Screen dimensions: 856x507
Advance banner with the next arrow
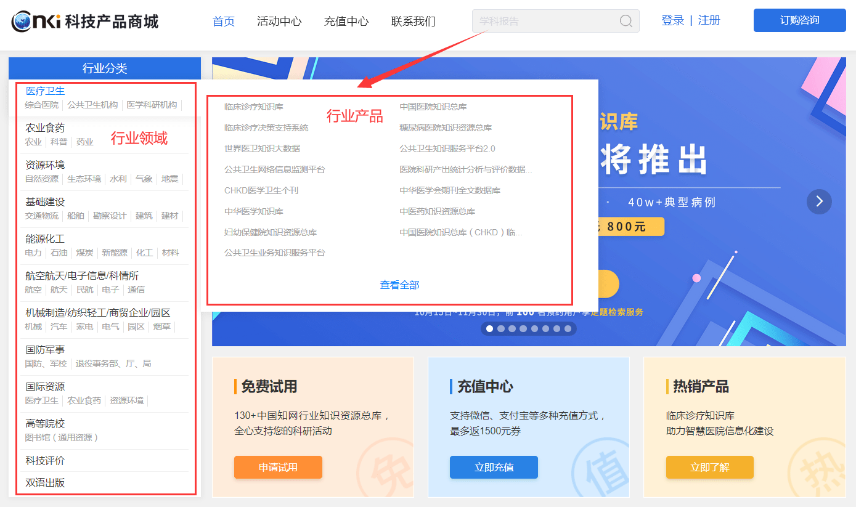[x=819, y=201]
